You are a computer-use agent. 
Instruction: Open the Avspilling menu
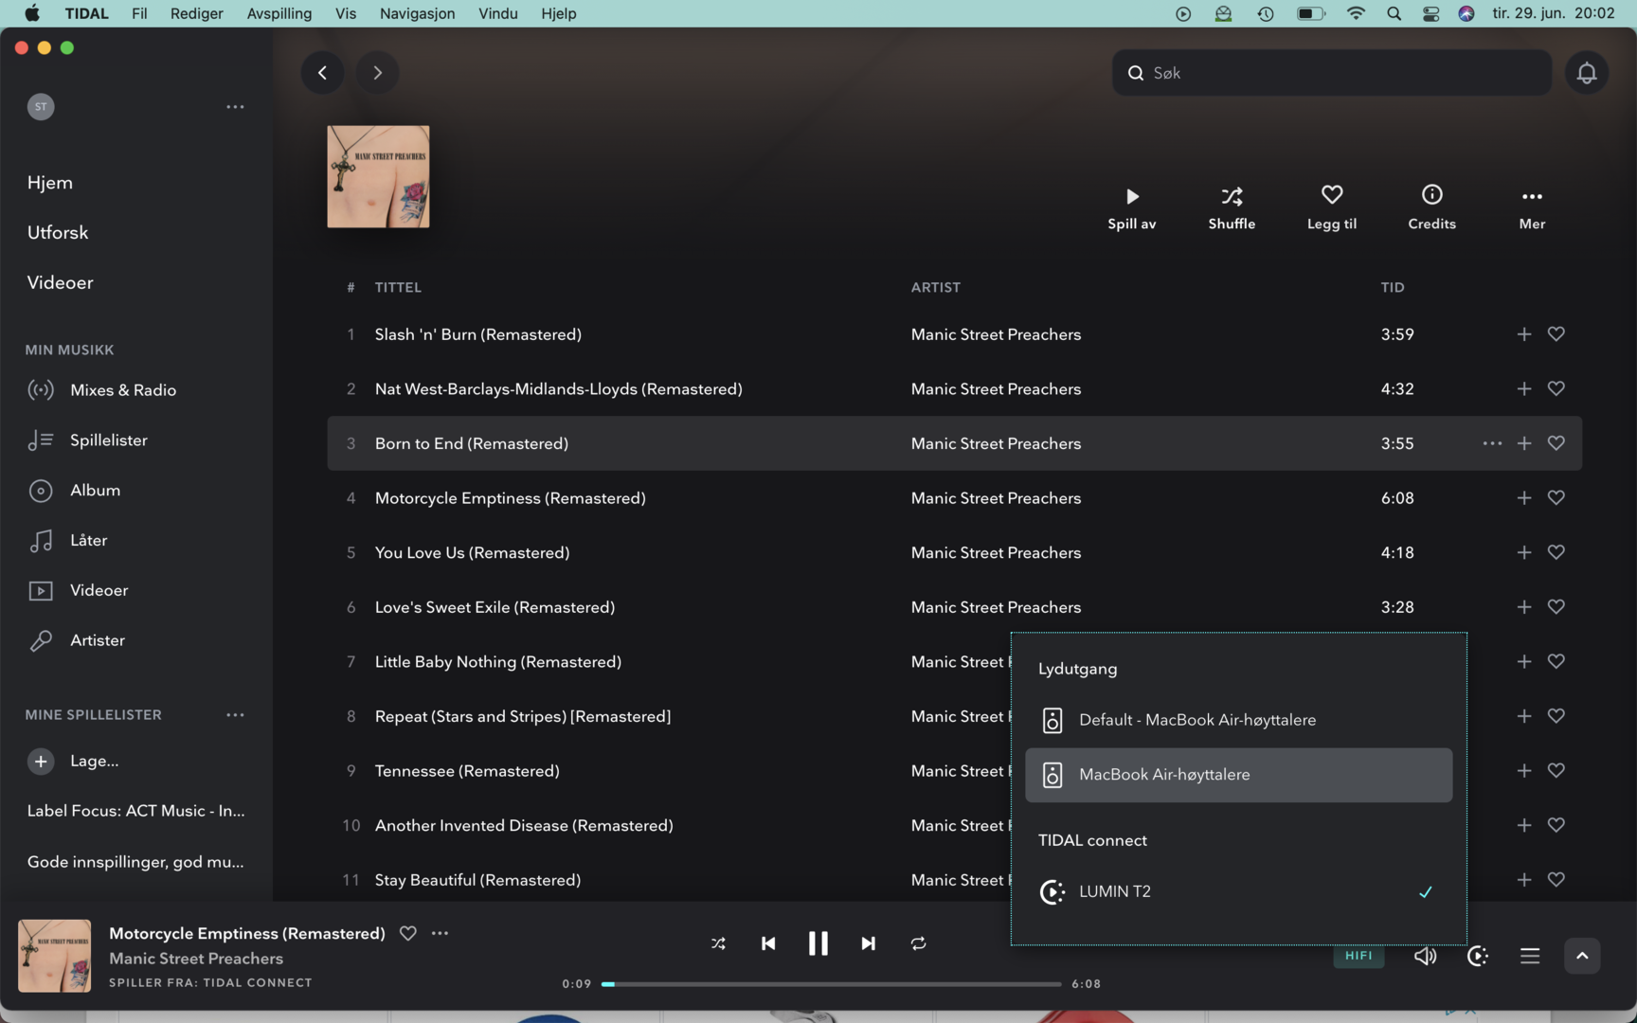coord(279,13)
